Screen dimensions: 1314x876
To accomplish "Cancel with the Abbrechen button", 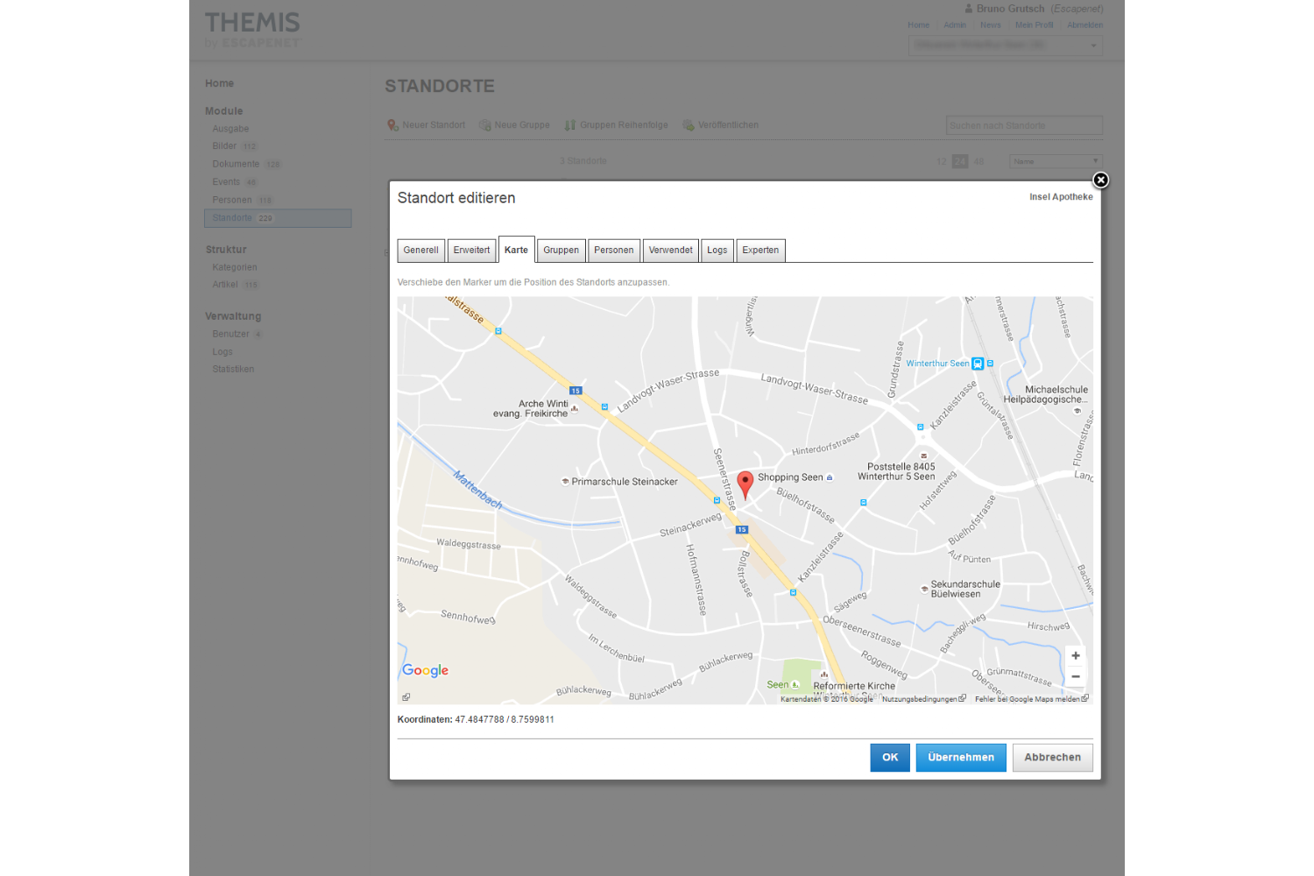I will 1052,758.
